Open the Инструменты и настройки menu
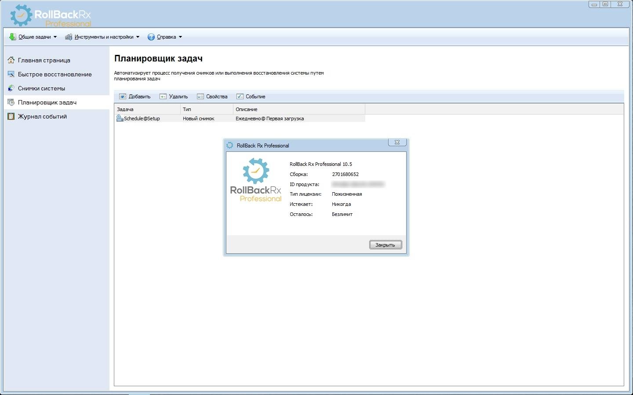This screenshot has width=633, height=395. click(104, 37)
